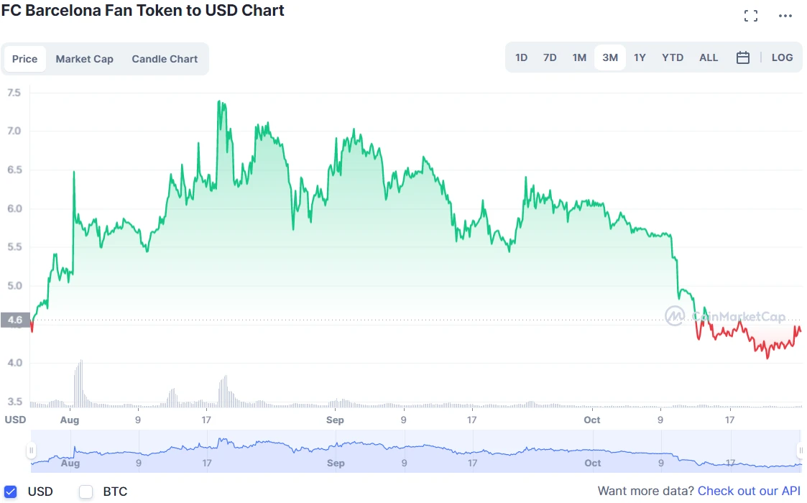Select the 7D time range
Screen dimensions: 807x503
click(x=550, y=57)
